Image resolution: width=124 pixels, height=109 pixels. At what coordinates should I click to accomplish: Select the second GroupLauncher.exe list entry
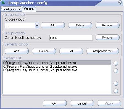pyautogui.click(x=57, y=67)
